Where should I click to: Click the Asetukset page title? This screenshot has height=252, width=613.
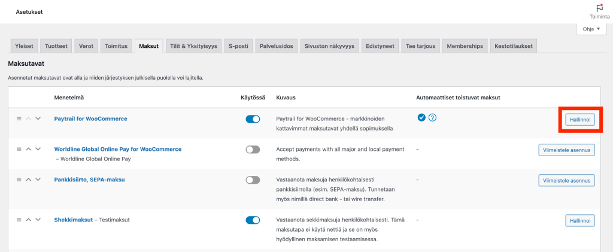(x=29, y=12)
